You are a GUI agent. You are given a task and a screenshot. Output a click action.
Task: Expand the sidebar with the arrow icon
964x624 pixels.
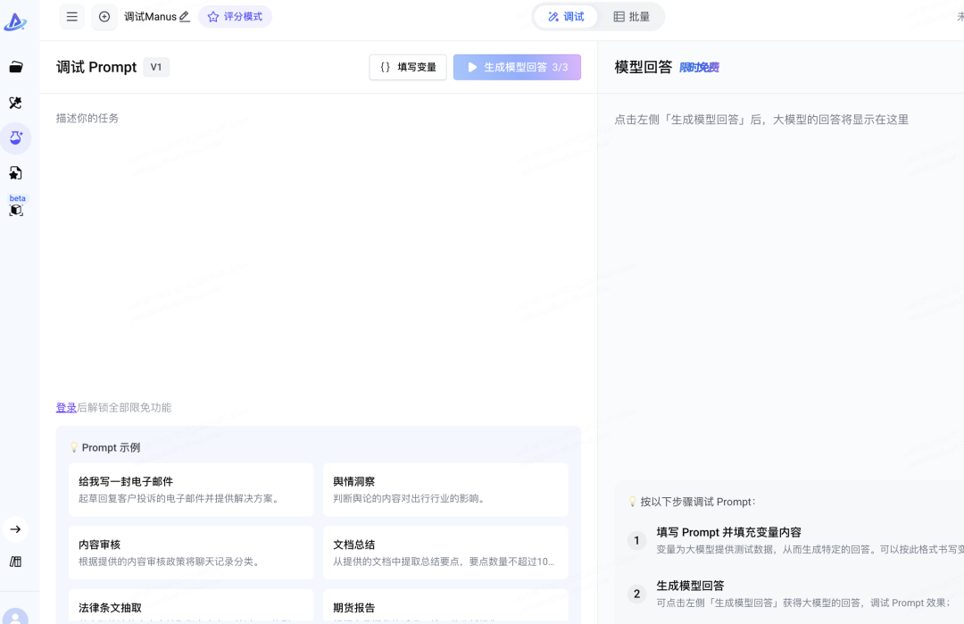[x=15, y=529]
